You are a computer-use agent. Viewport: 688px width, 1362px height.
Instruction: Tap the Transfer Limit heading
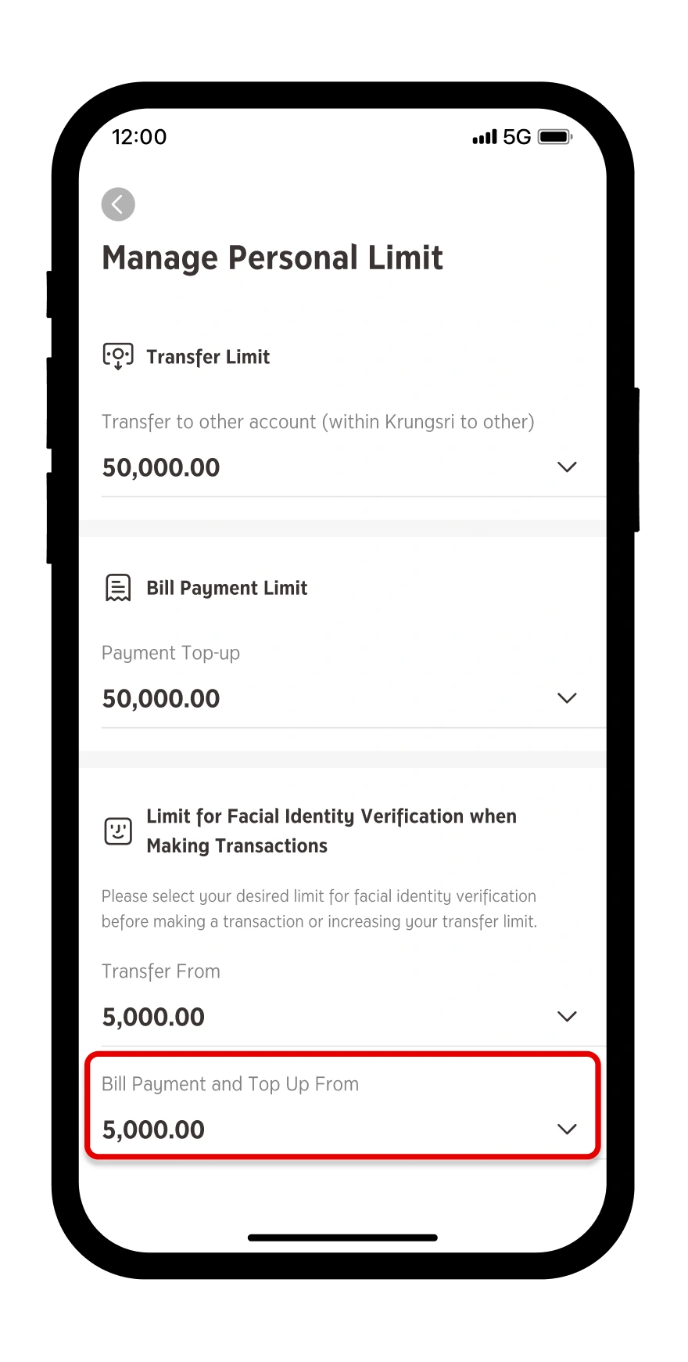(208, 357)
